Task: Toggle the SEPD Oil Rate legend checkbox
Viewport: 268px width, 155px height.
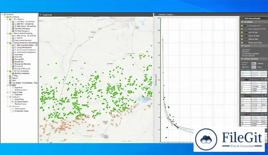Action: 242,39
